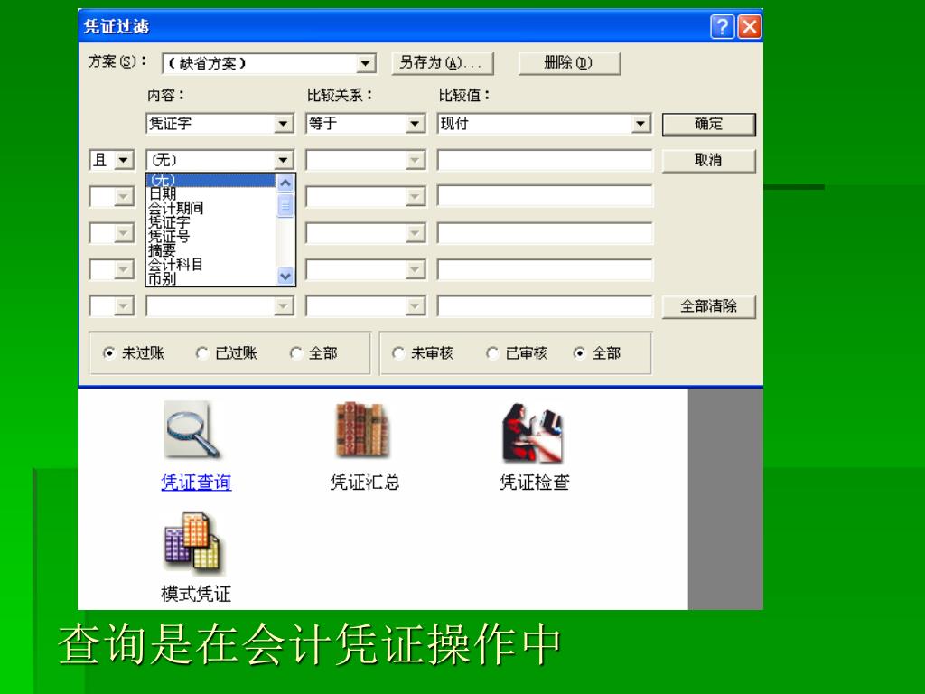
Task: Click the 凭证查询 link
Action: pos(196,483)
